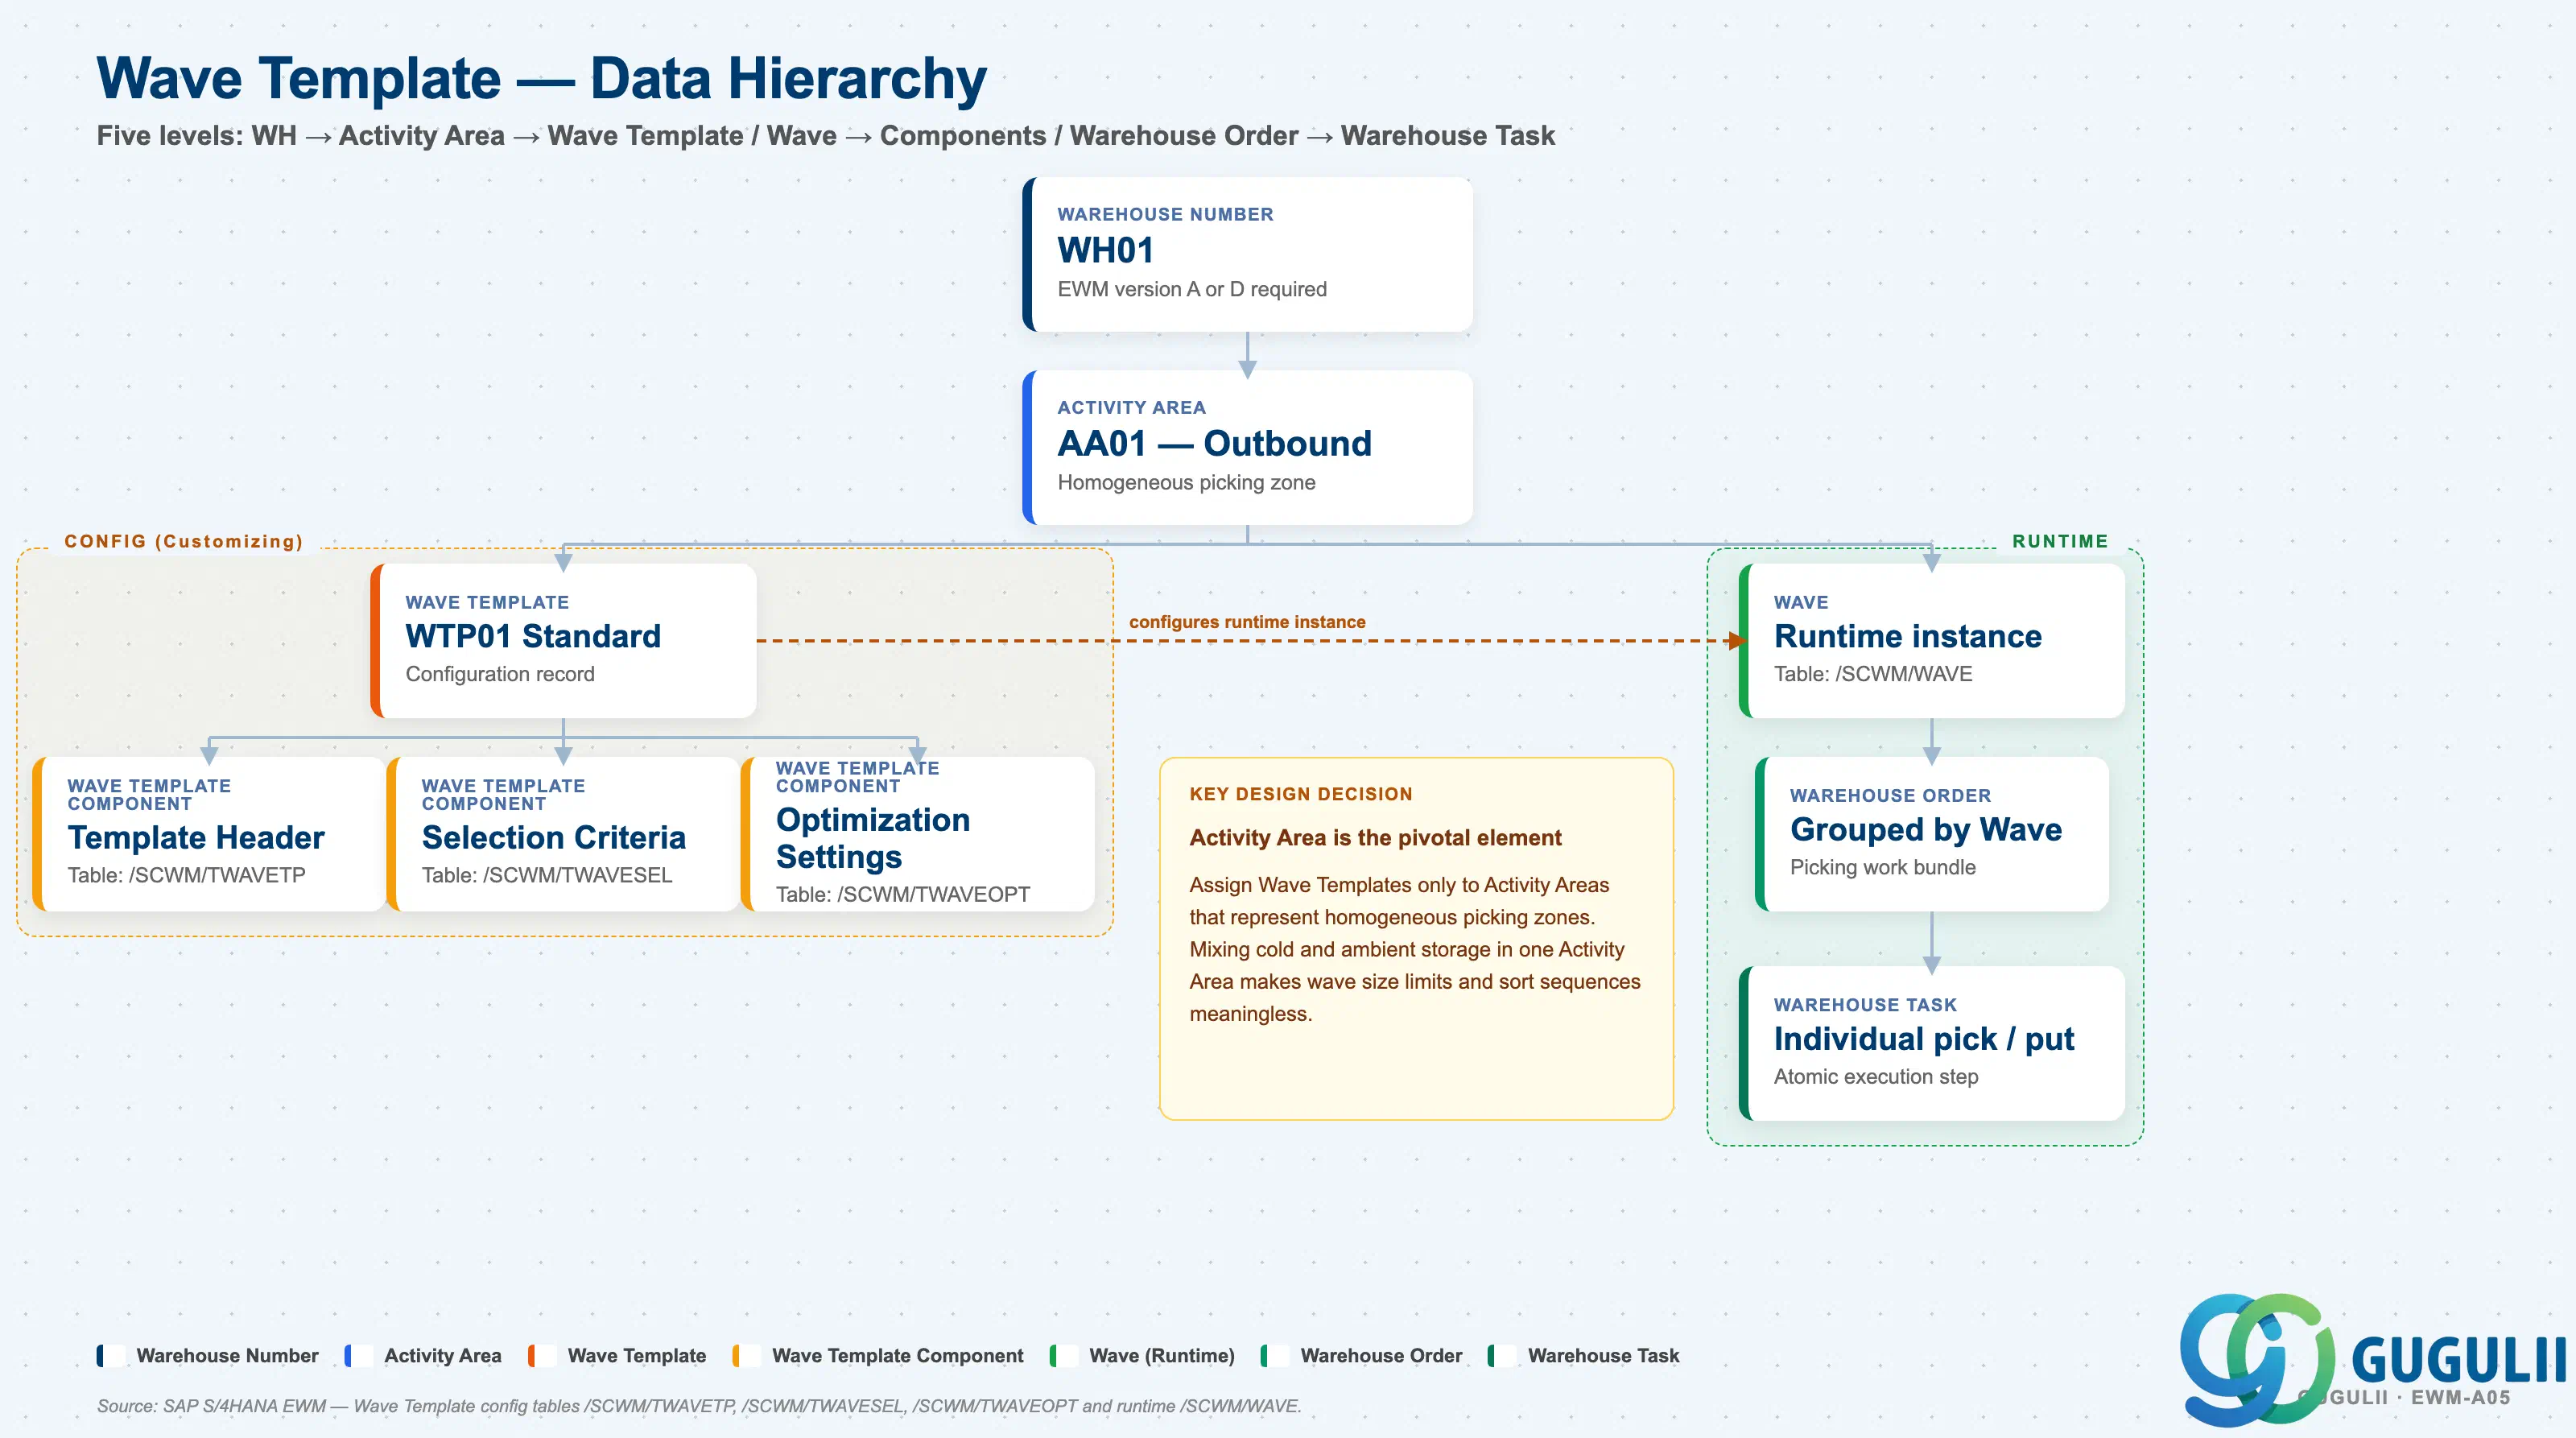Select the Activity Area AA01 Outbound card
2576x1438 pixels.
(x=1247, y=447)
